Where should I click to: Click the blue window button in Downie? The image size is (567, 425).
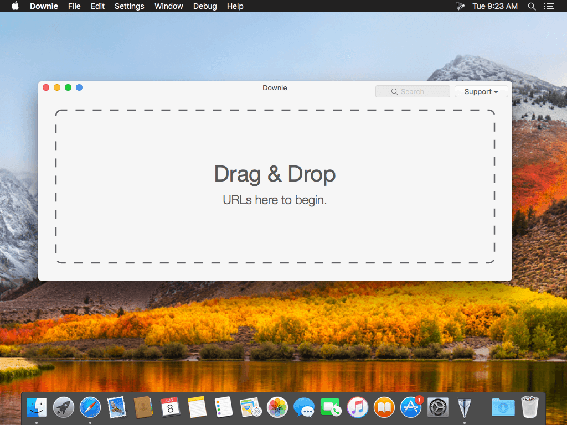tap(79, 87)
